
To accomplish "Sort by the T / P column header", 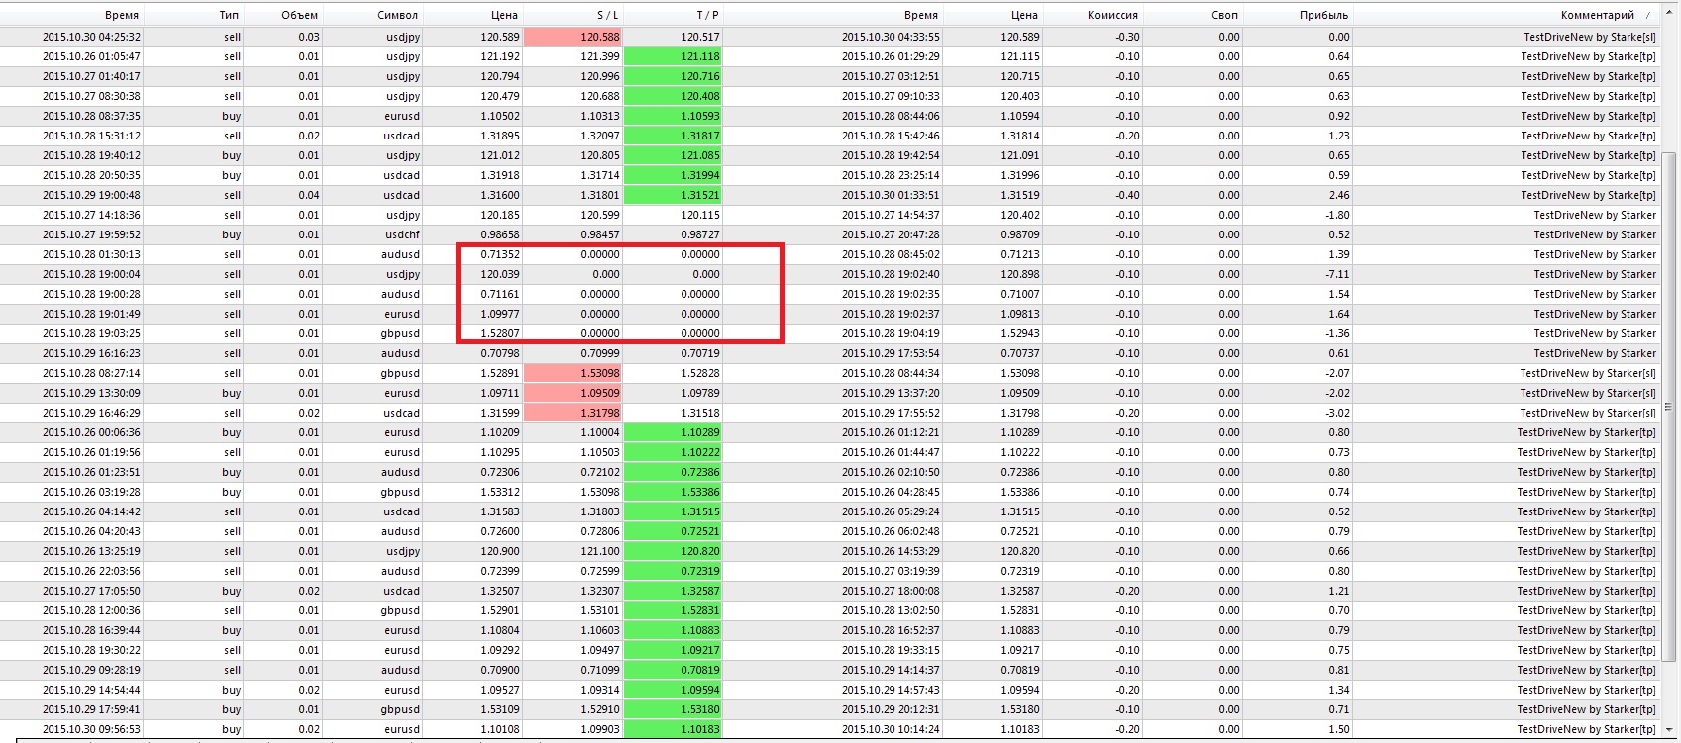I will click(x=707, y=15).
